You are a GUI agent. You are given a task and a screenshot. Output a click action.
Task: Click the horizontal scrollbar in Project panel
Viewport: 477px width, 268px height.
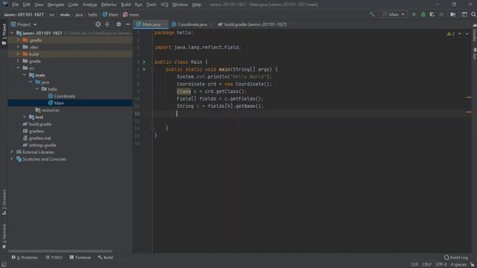[60, 252]
